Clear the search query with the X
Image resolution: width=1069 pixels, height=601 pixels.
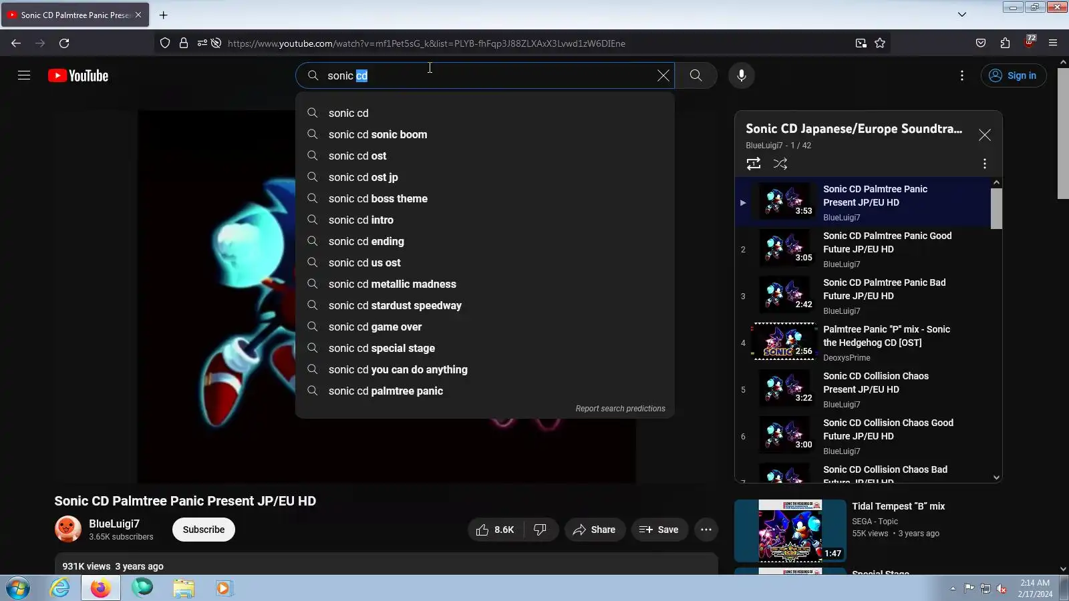click(663, 75)
